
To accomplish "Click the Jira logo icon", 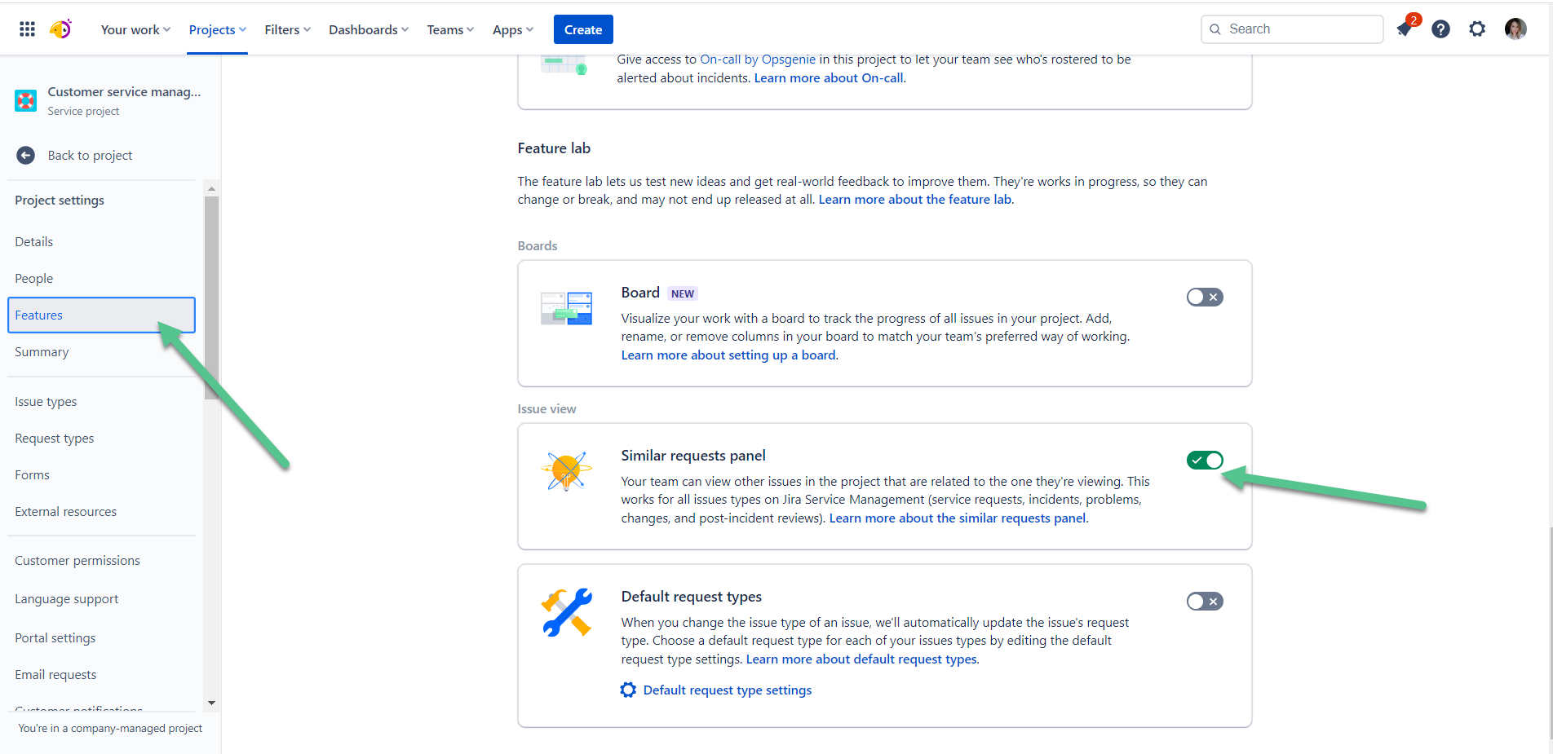I will [x=61, y=29].
